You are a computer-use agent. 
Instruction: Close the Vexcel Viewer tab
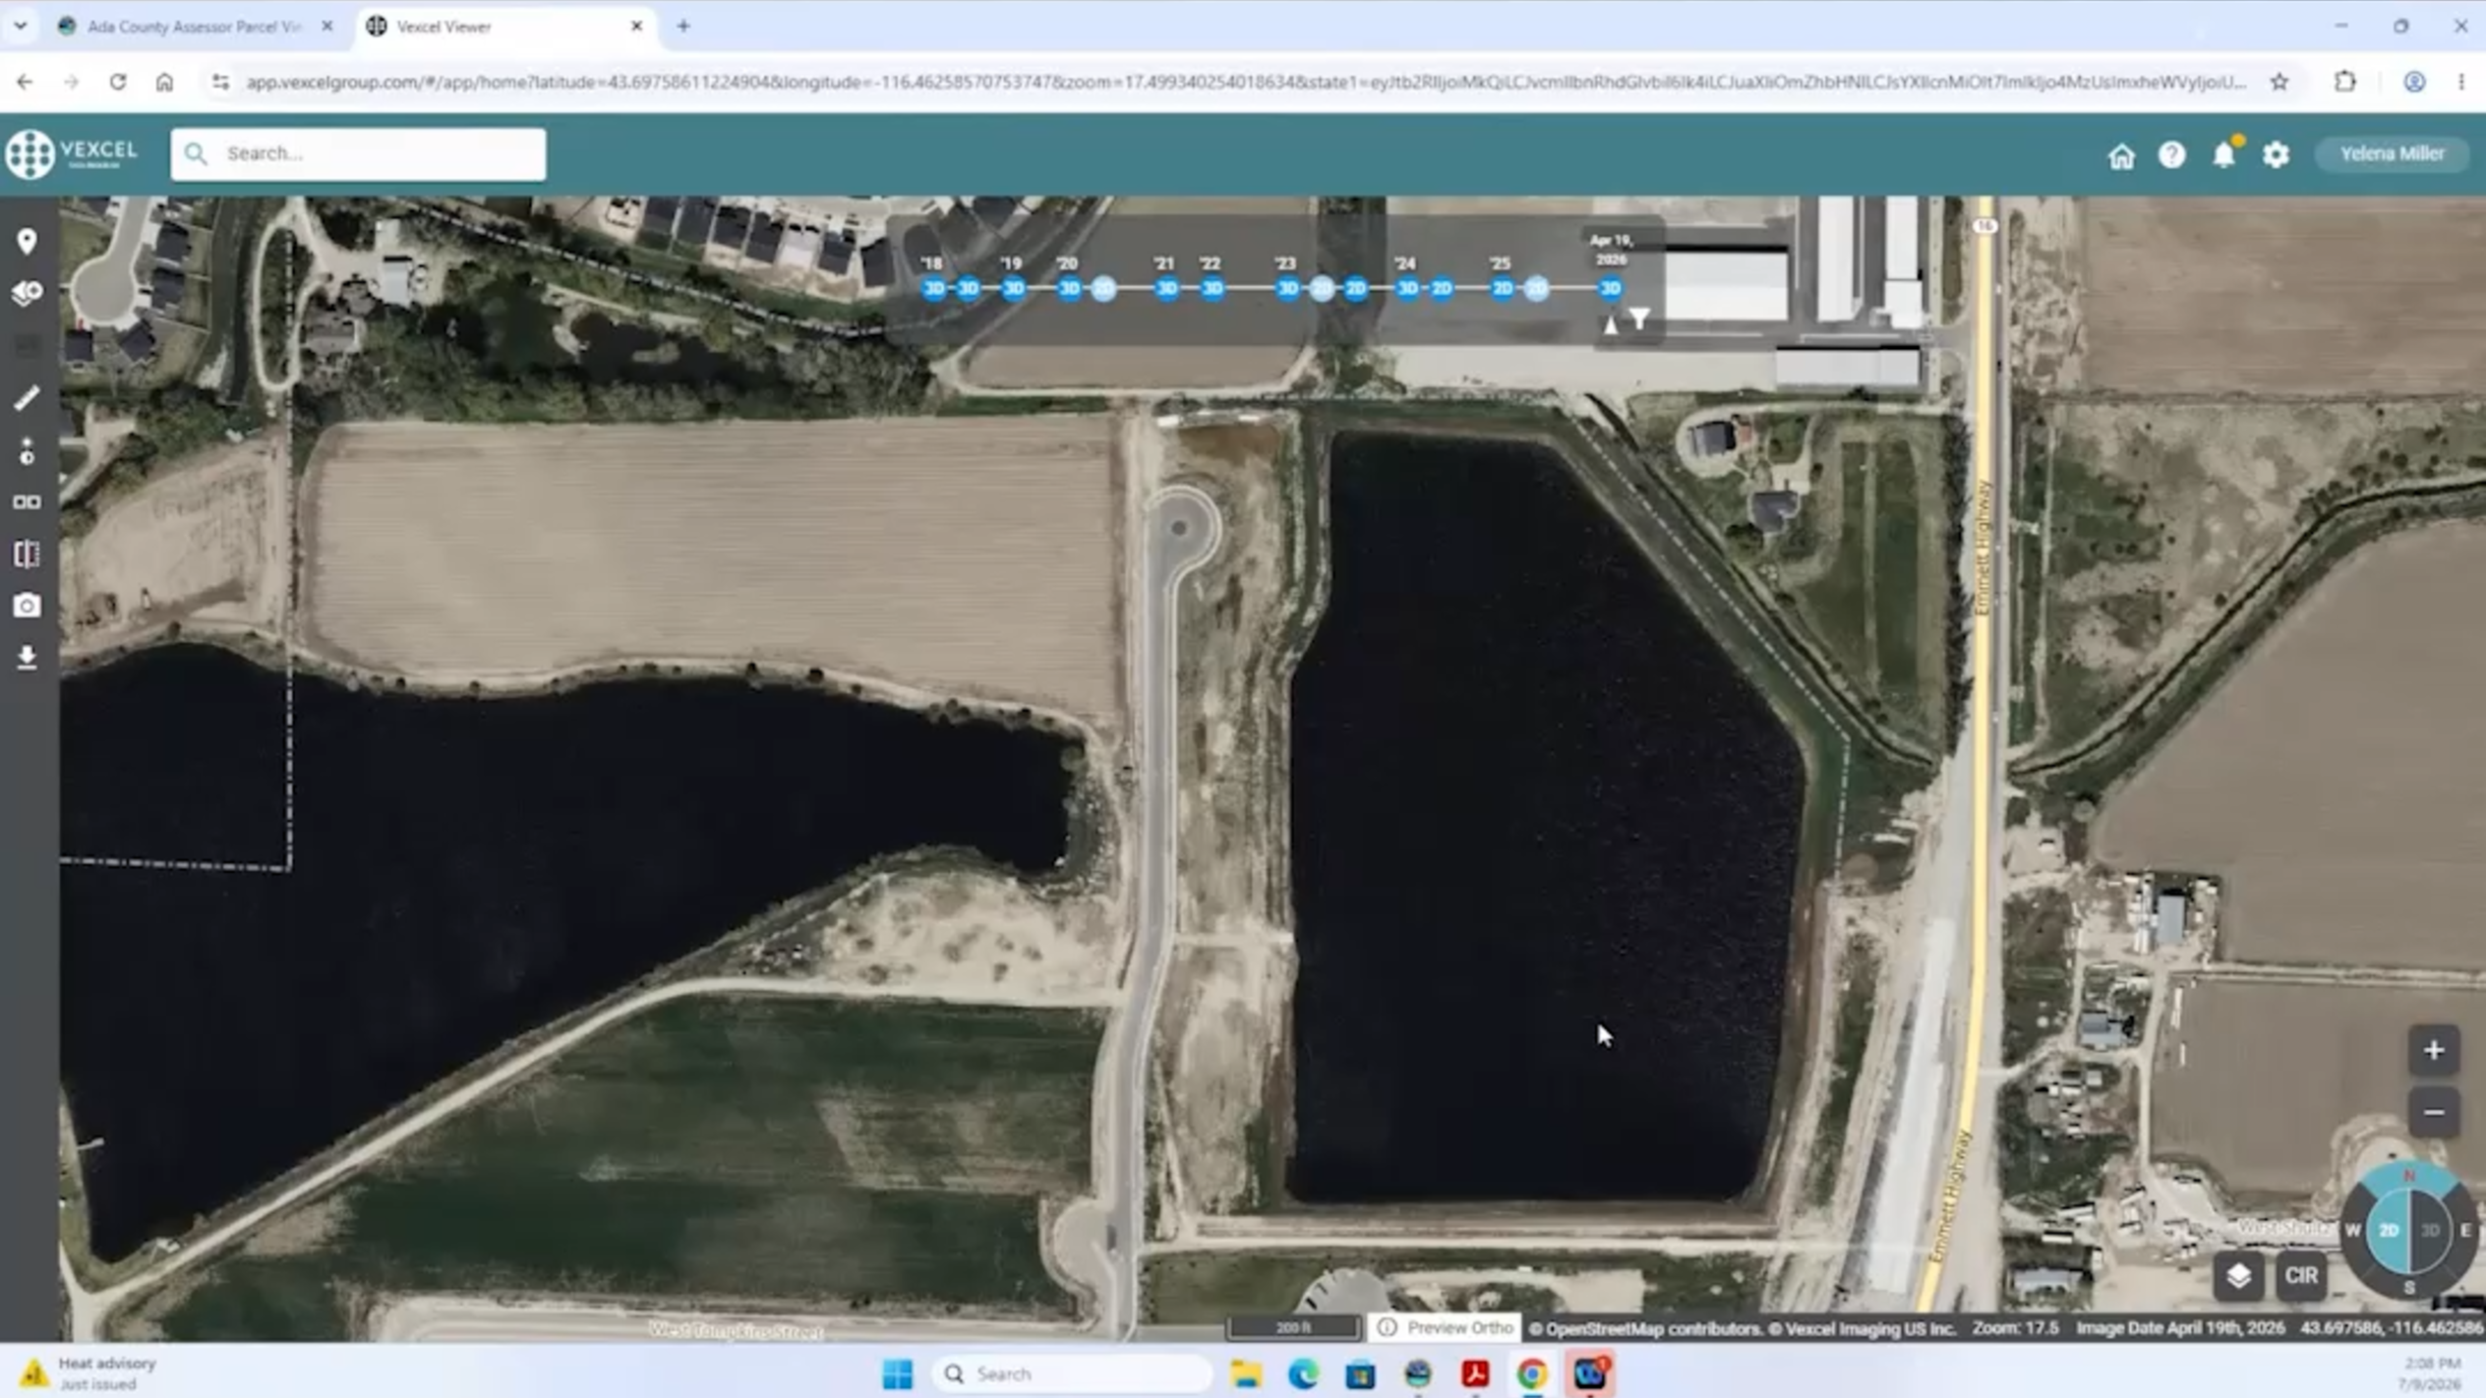(x=636, y=27)
